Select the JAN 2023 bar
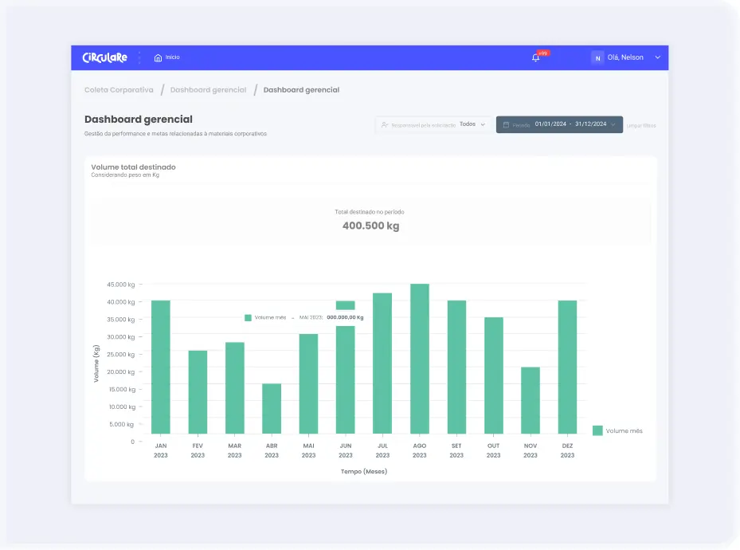The width and height of the screenshot is (740, 550). pyautogui.click(x=160, y=367)
